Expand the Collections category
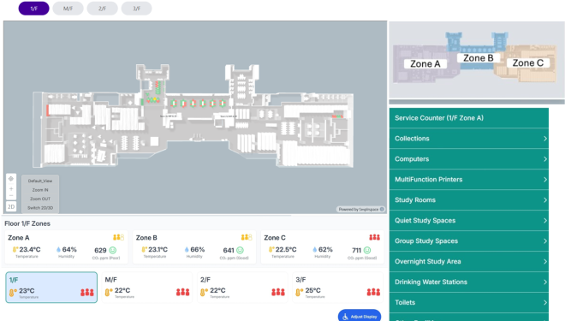Viewport: 571px width, 321px height. point(469,139)
